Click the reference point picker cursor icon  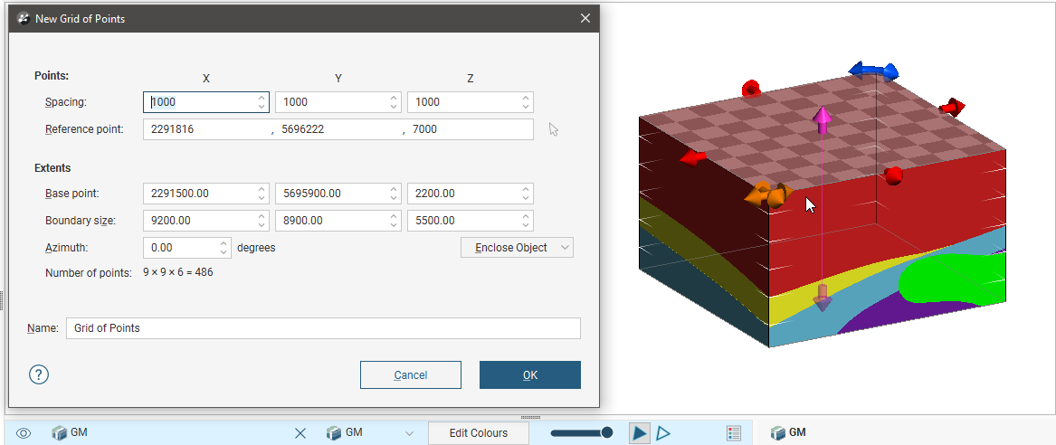pyautogui.click(x=554, y=129)
